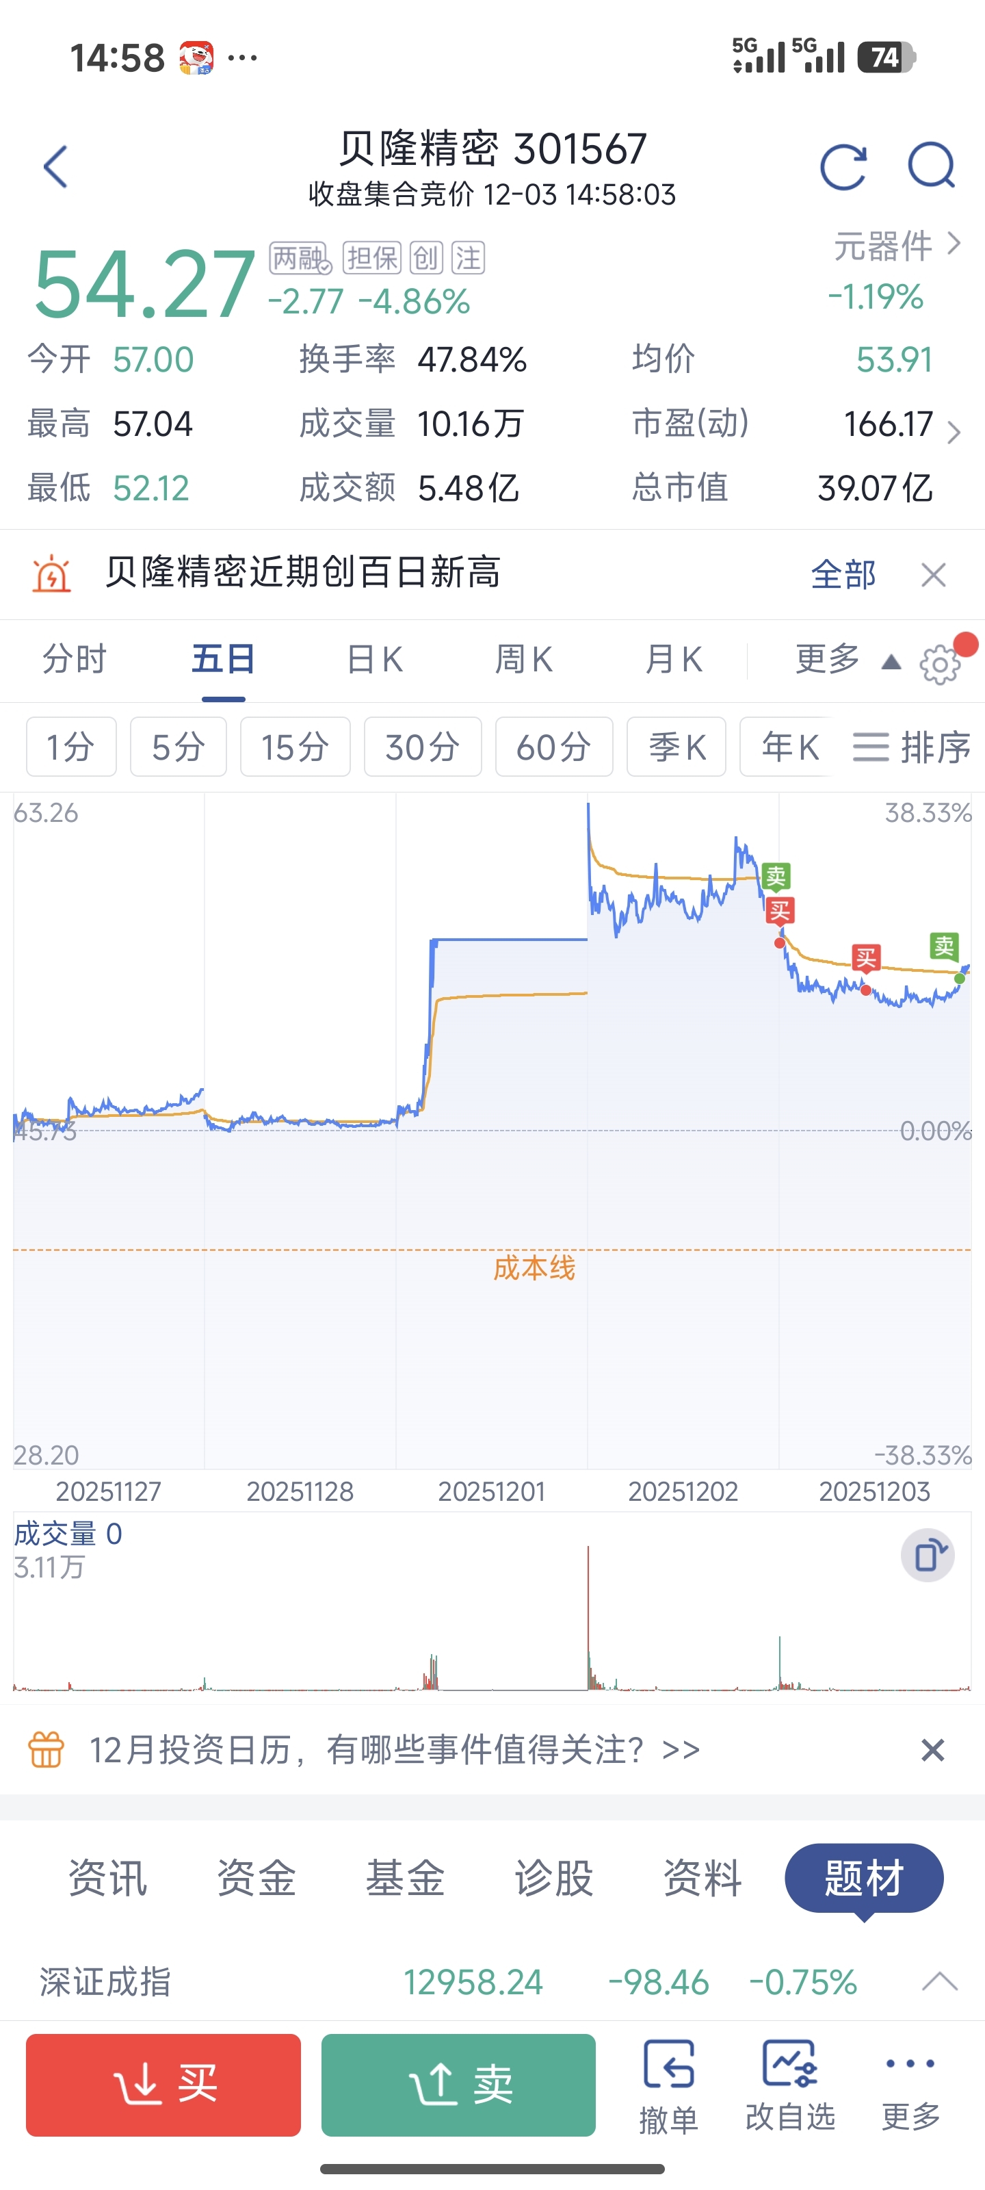985x2190 pixels.
Task: Dismiss the 百日新高 notification banner
Action: [933, 576]
